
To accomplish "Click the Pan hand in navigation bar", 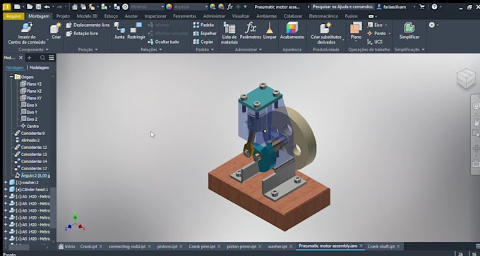I will [476, 122].
